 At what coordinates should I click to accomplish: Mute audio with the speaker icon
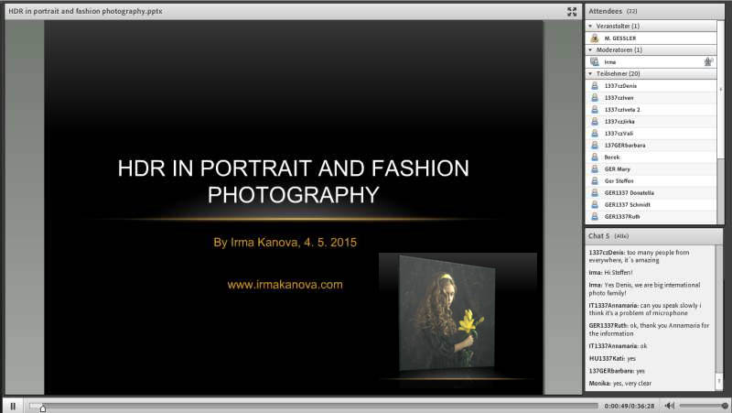[669, 405]
